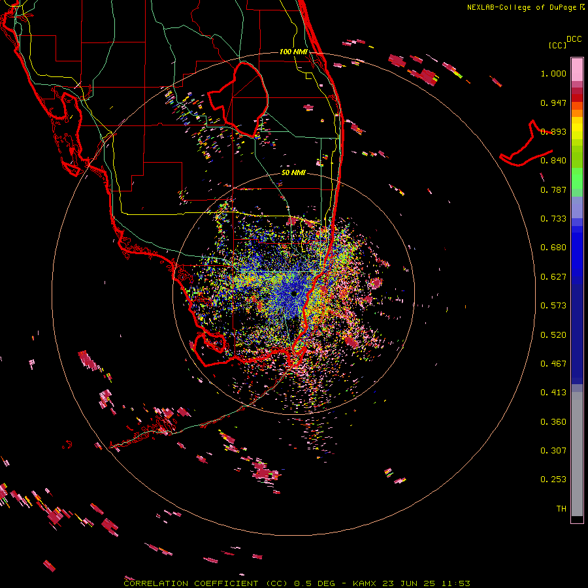Click the red lake outline north of radar
Screen dimensions: 588x588
tap(238, 100)
